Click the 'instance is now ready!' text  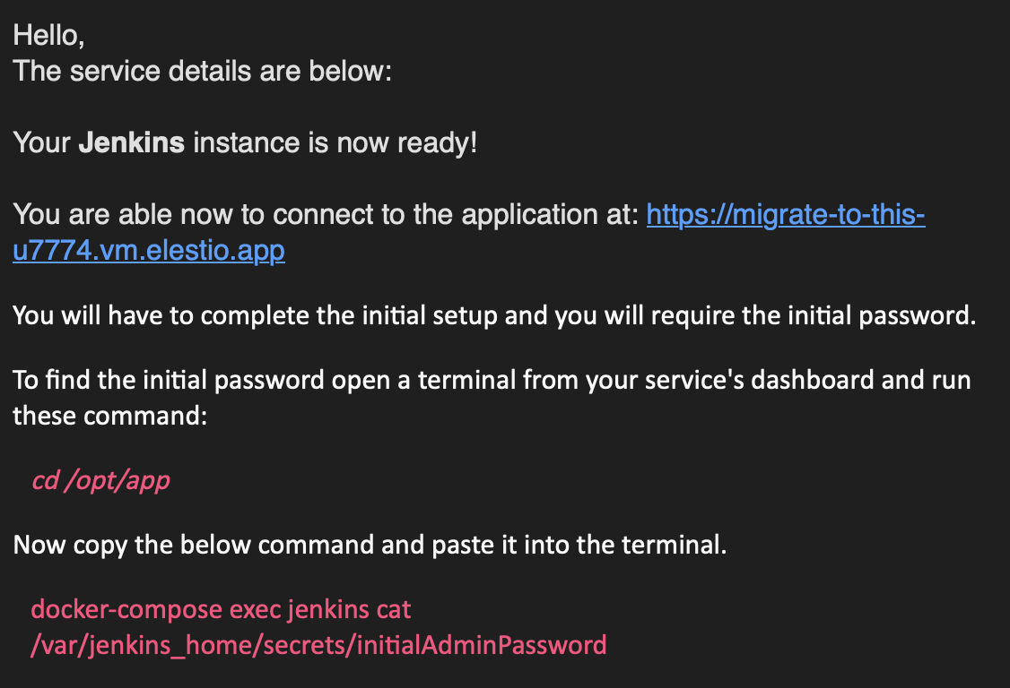click(335, 143)
